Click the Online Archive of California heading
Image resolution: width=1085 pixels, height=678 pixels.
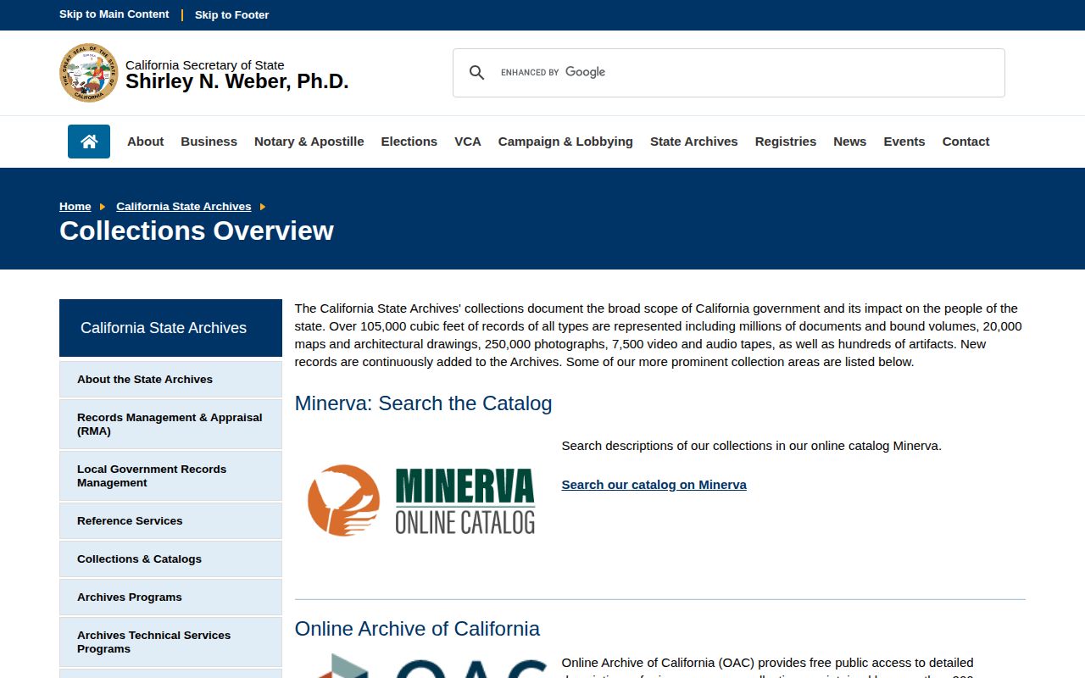click(x=417, y=629)
